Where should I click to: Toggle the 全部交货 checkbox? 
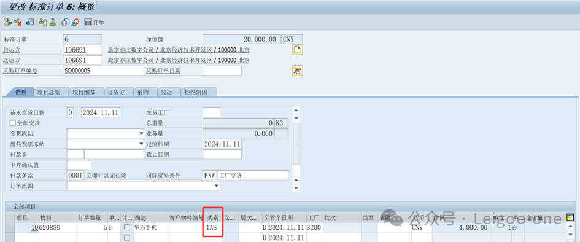(x=13, y=123)
